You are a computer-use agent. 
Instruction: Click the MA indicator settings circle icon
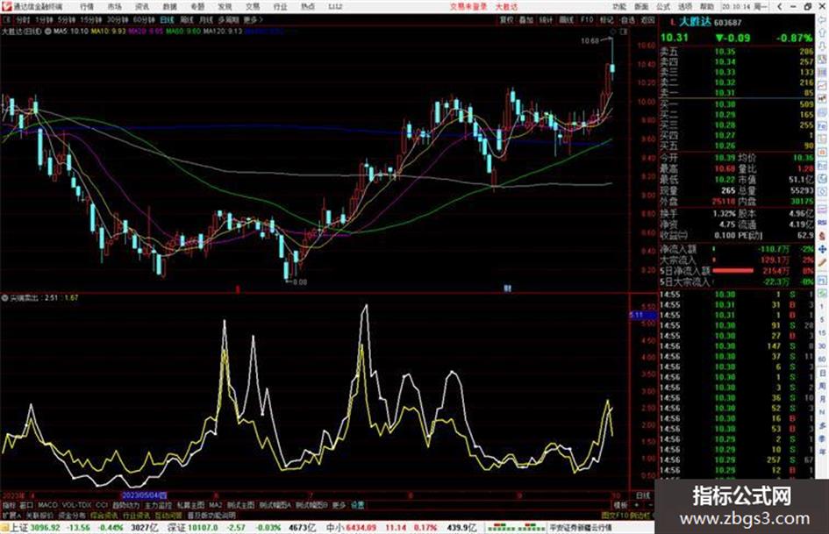point(48,32)
